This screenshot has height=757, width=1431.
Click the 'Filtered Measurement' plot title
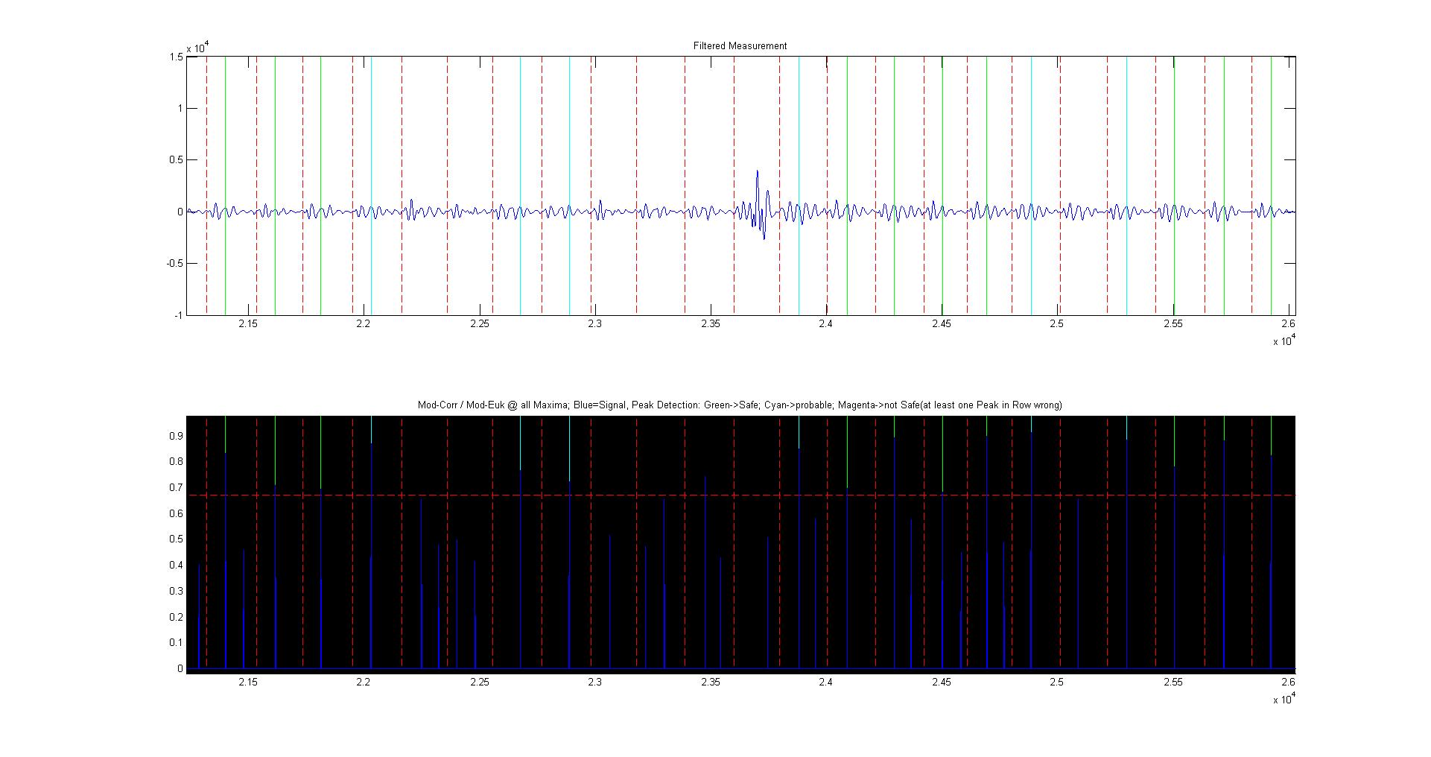pyautogui.click(x=740, y=46)
